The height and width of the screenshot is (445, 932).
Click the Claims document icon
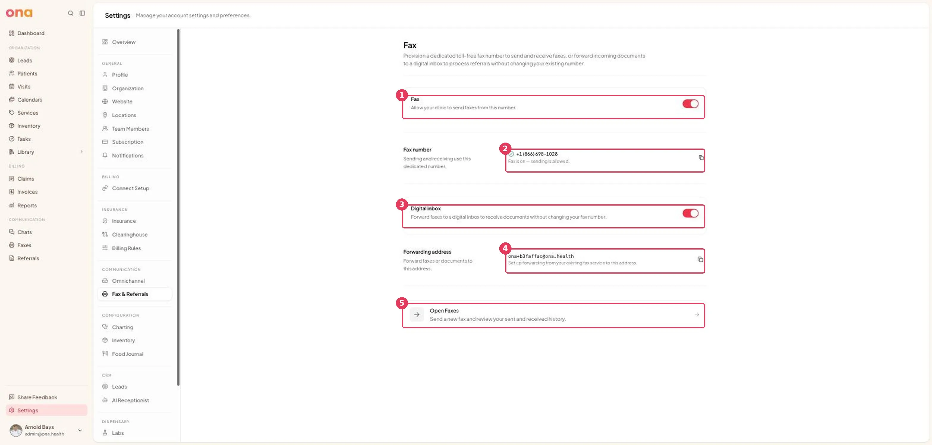12,179
